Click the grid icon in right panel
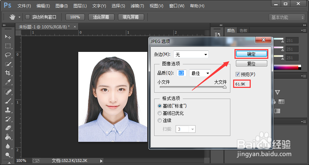 point(281,101)
